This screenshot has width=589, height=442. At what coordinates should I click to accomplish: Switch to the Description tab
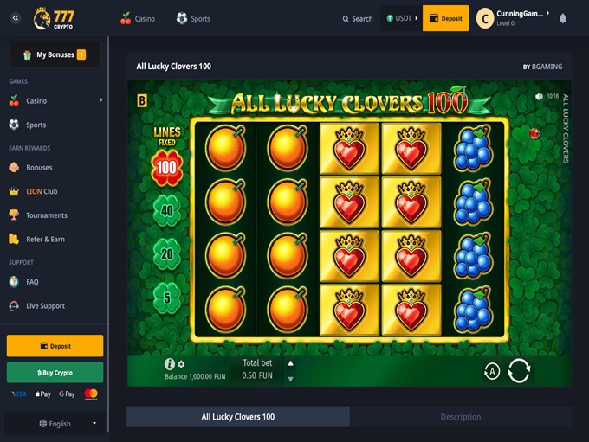click(x=461, y=417)
